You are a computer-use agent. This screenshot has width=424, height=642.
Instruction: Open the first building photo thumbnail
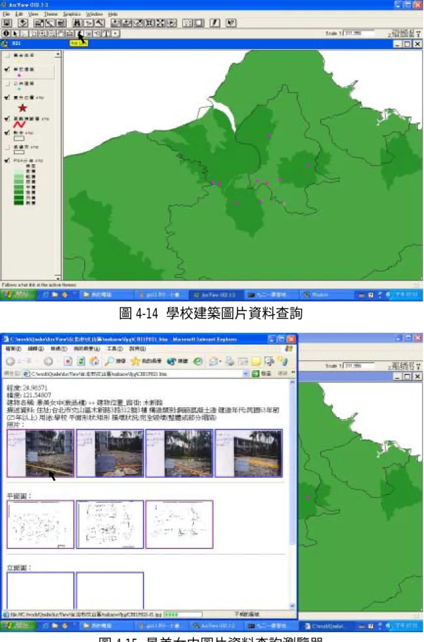(41, 453)
